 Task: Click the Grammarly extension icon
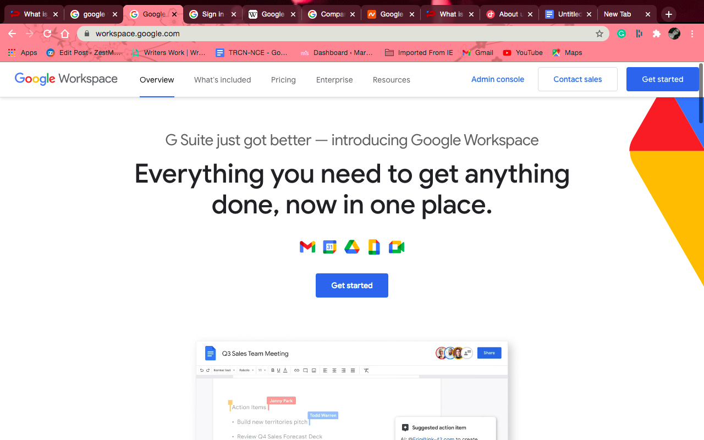point(621,34)
